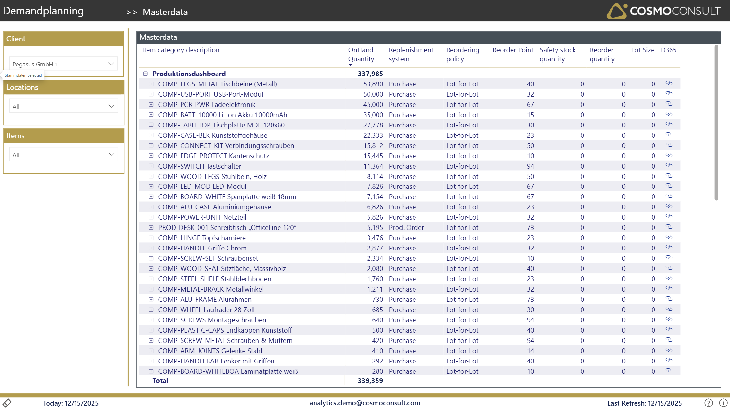Open D365 link for COMP-LEGS-METAL row
This screenshot has height=410, width=730.
[669, 83]
